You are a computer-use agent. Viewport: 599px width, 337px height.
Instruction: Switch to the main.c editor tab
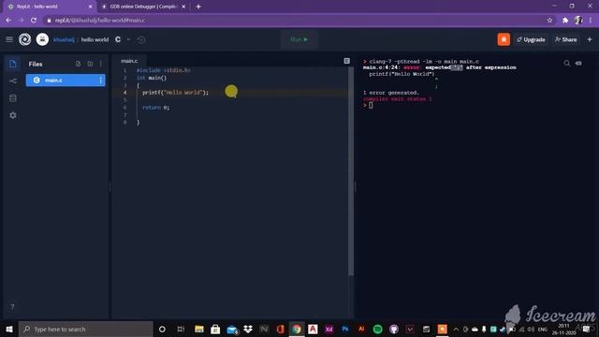pos(129,61)
